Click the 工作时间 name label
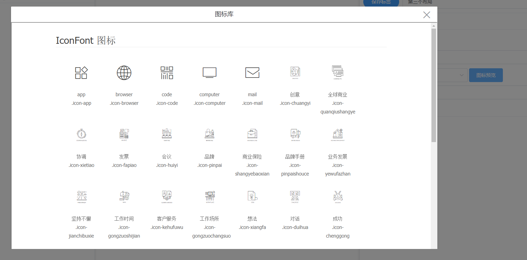 click(124, 219)
